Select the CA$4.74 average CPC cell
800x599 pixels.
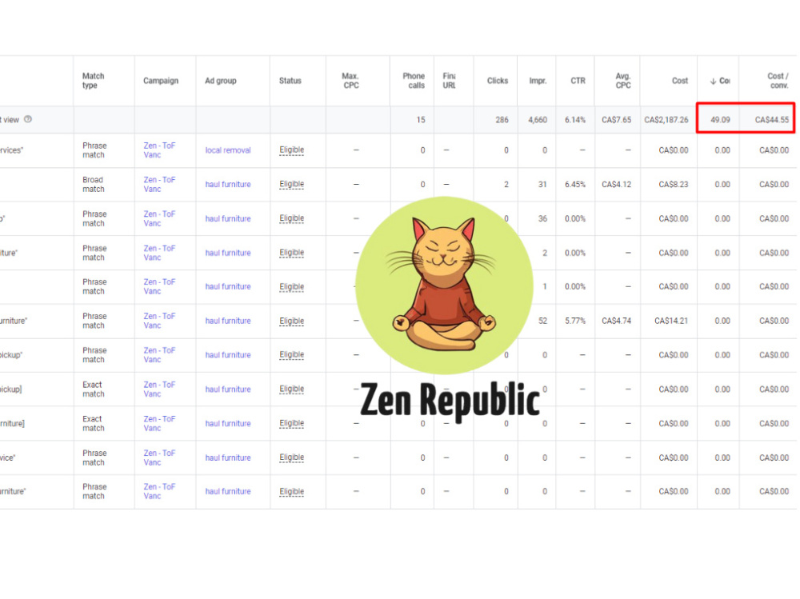coord(616,321)
